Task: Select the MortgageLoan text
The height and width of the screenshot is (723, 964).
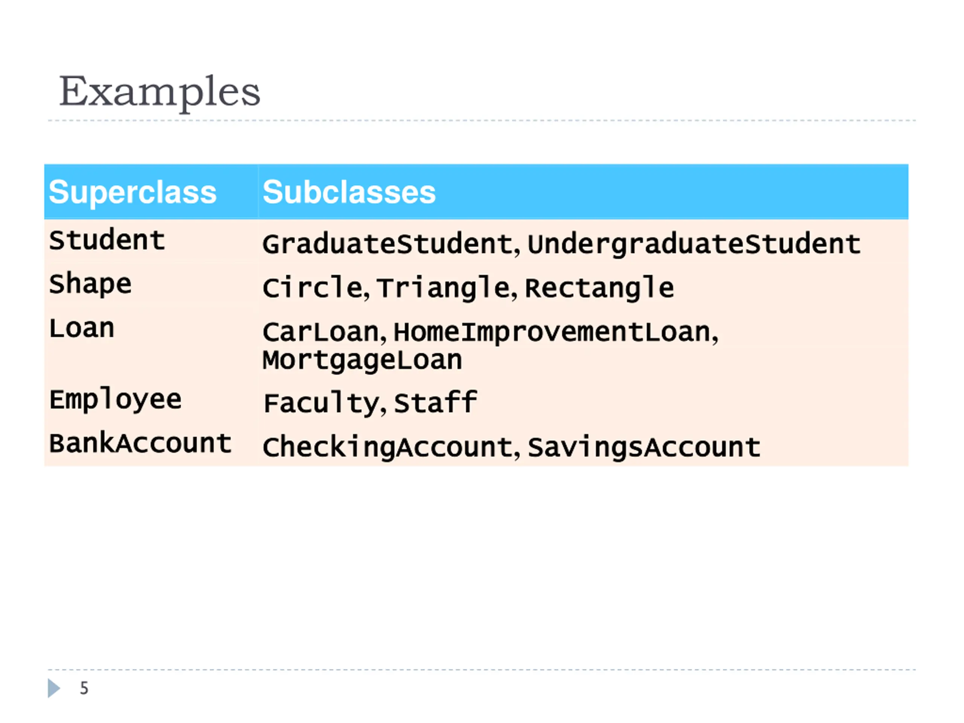Action: [362, 360]
